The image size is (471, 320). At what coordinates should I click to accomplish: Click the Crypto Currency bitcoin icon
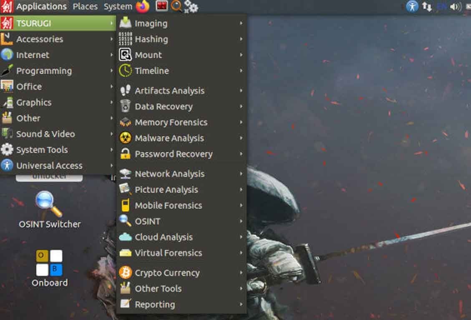[125, 273]
